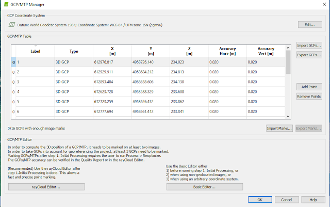Viewport: 330px width, 207px height.
Task: Click Y value 4958638.606
Action: 143,82
